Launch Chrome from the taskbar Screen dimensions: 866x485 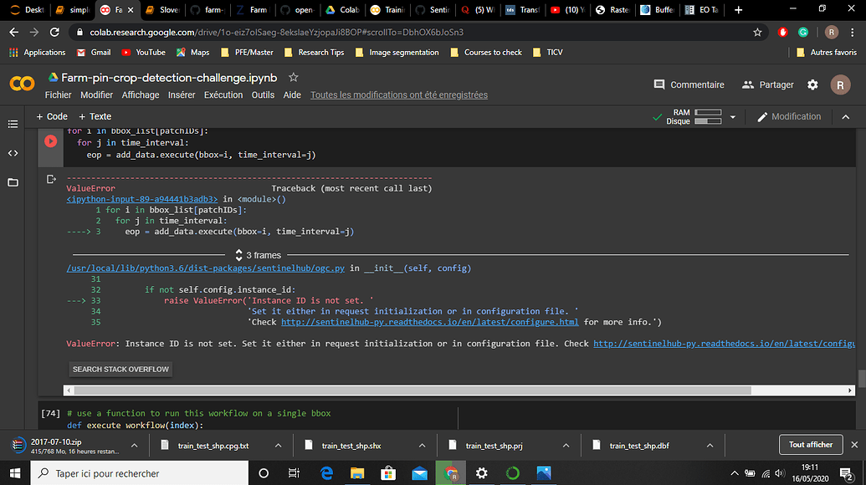point(451,473)
